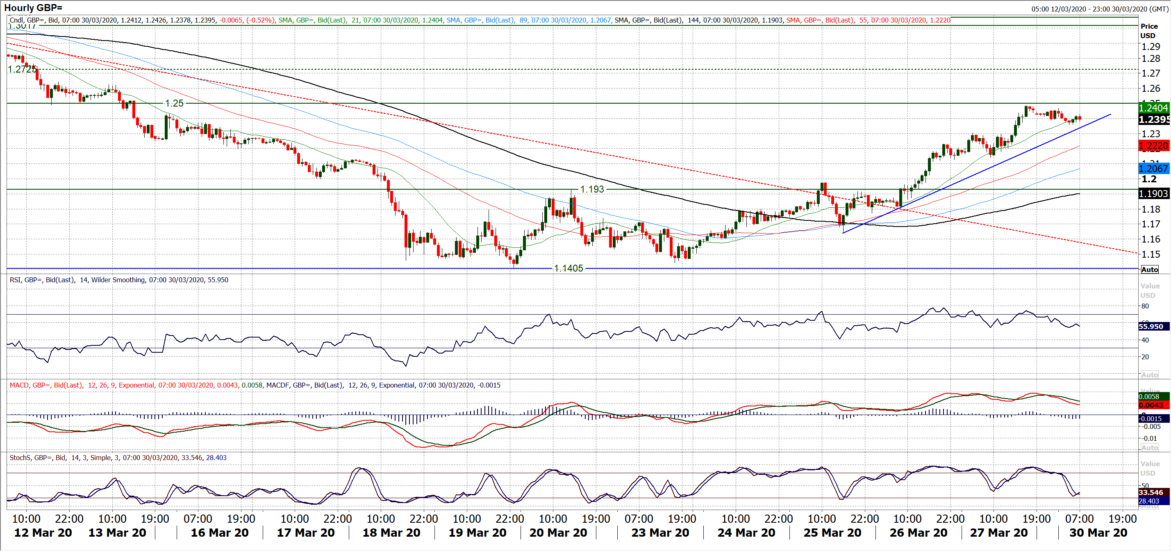Viewport: 1171px width, 551px height.
Task: Click the blue 1.2067 price tag
Action: coord(1154,168)
